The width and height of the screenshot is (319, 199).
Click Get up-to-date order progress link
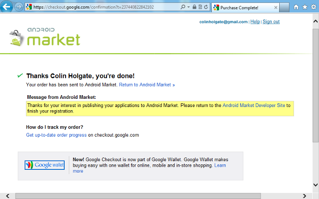57,135
